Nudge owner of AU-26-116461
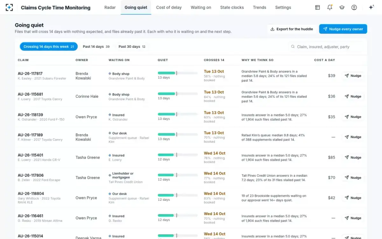Viewport: 382px width, 239px height. coord(353,218)
